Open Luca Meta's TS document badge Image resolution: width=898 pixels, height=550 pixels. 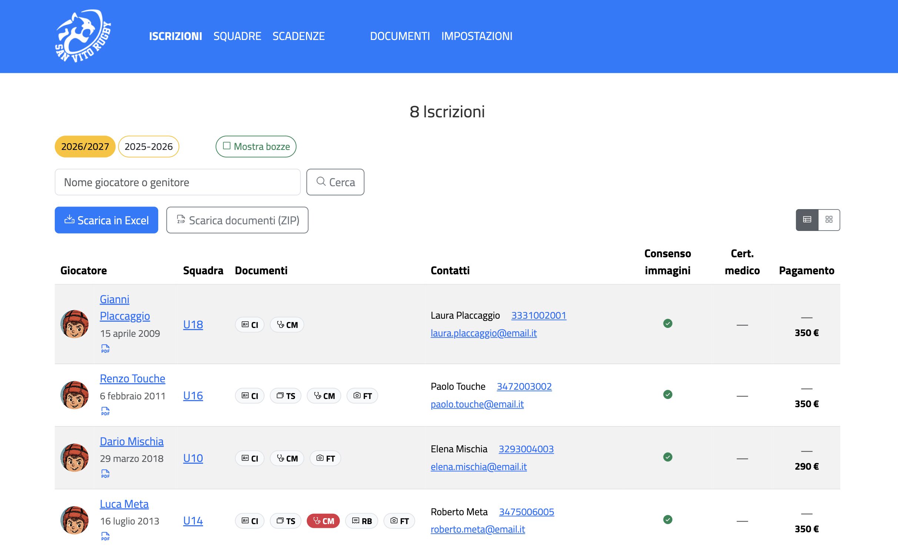(286, 521)
